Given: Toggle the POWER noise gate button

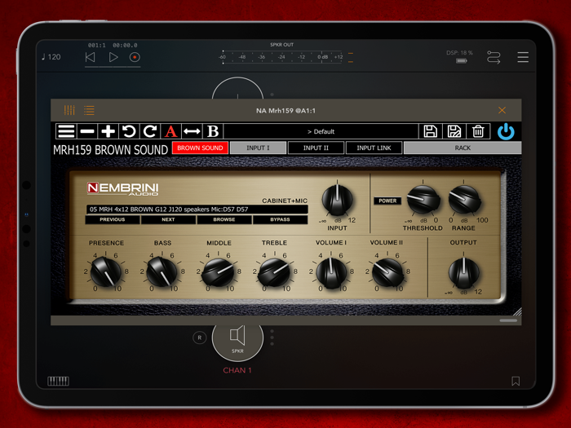Looking at the screenshot, I should click(387, 201).
